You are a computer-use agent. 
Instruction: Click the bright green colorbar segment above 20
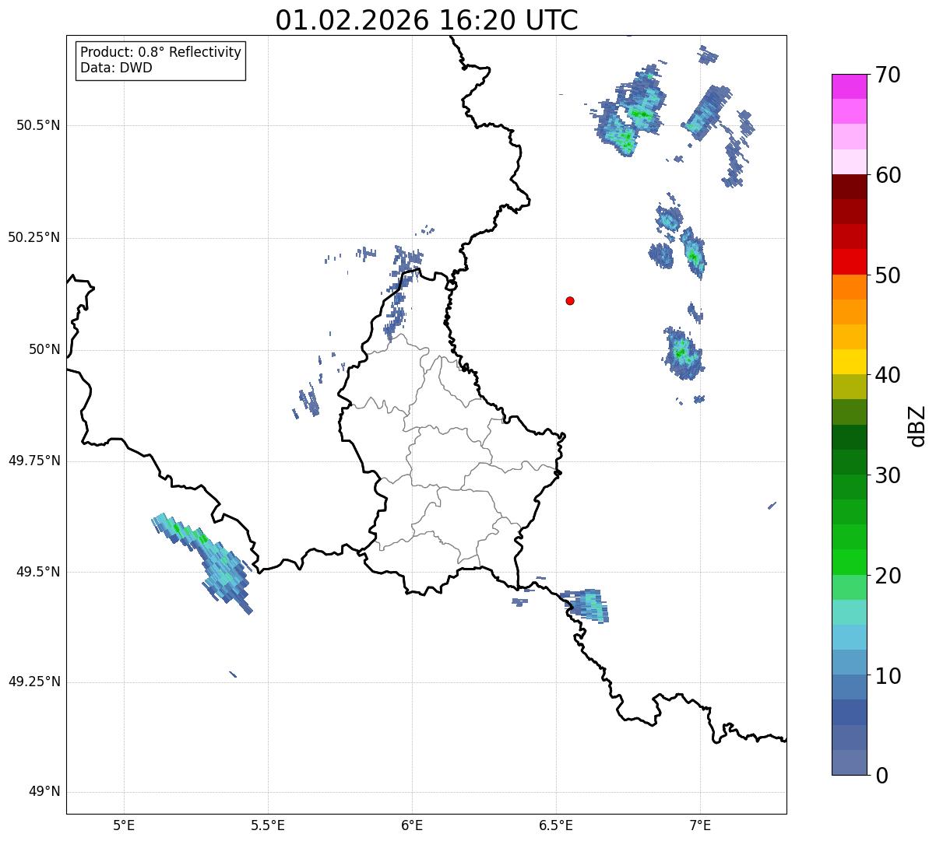(x=849, y=562)
